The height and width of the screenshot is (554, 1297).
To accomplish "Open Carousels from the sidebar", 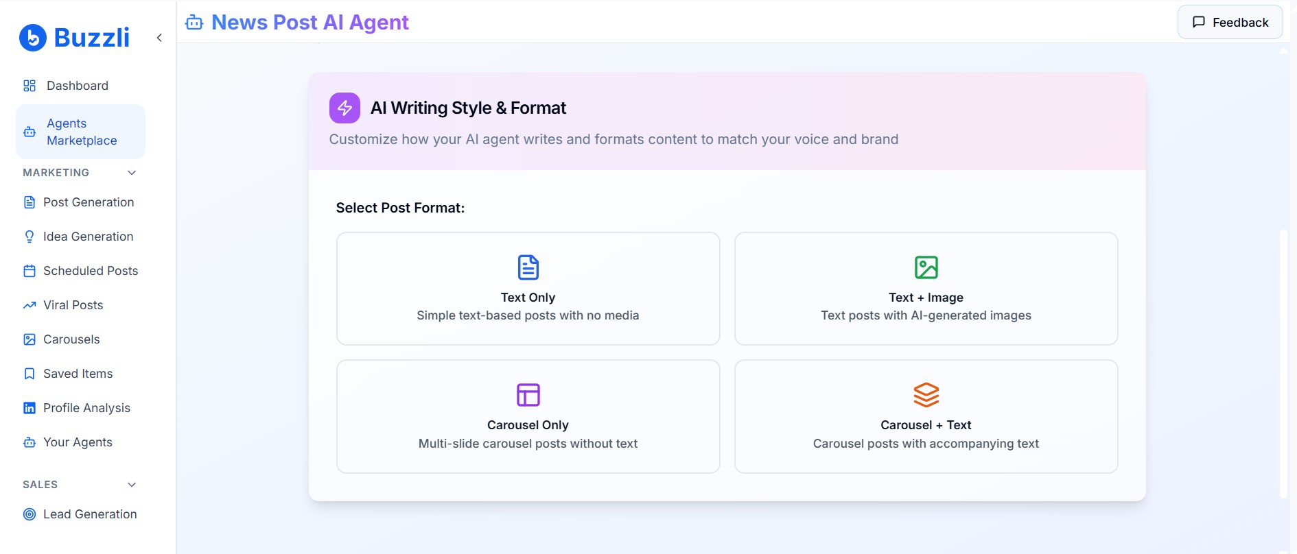I will pos(71,339).
